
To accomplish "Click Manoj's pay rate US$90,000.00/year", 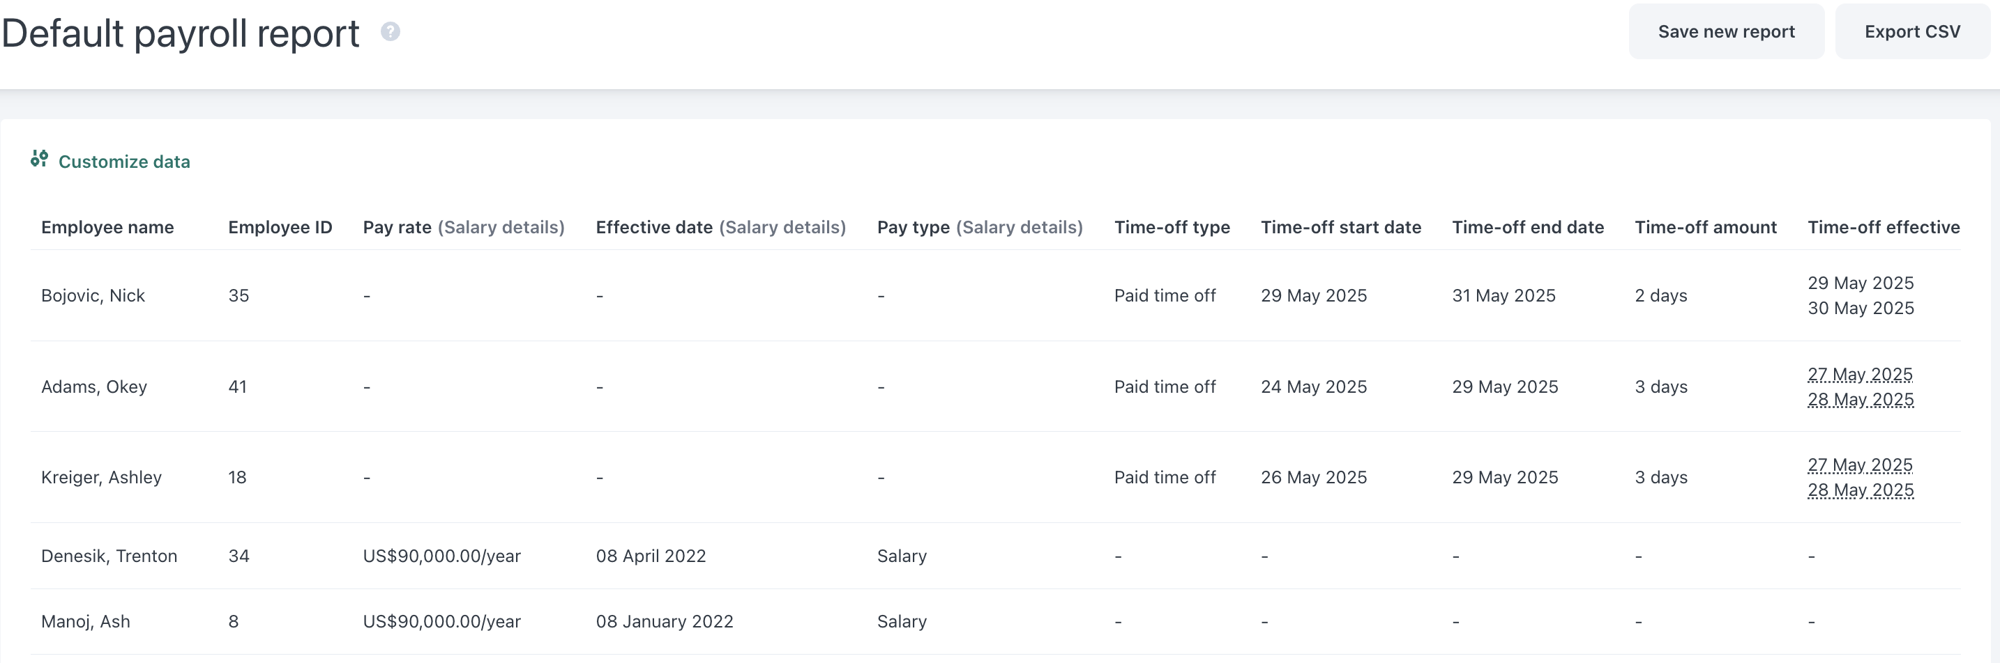I will pyautogui.click(x=441, y=621).
